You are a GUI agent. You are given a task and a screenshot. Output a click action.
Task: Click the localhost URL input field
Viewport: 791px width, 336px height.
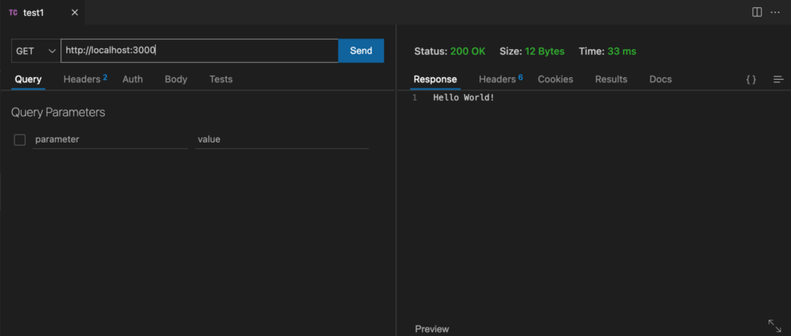199,51
